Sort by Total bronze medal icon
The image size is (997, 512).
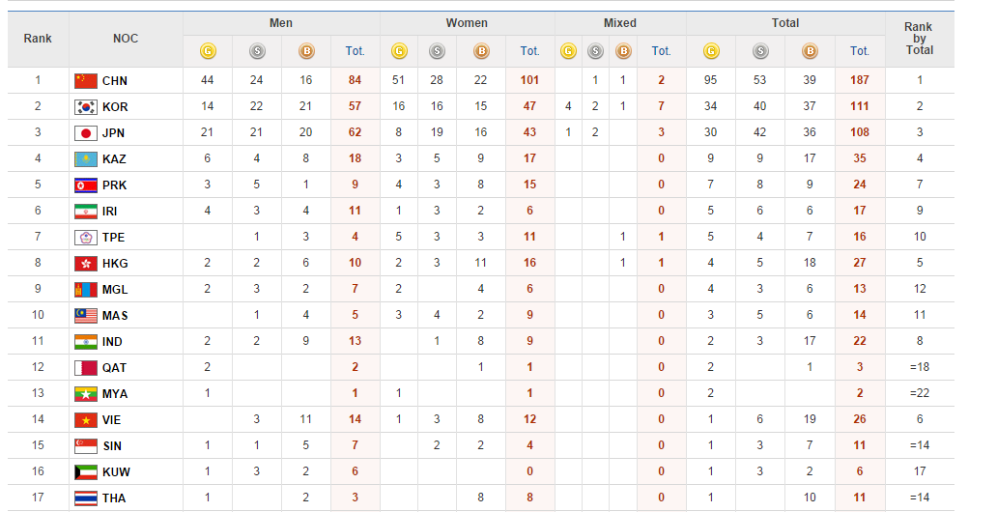810,51
